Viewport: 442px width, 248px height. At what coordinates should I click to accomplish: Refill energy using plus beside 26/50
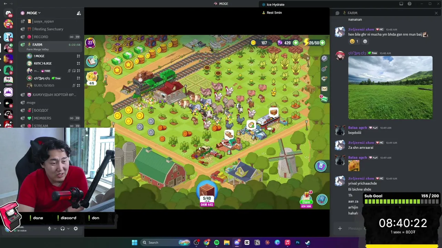coord(322,43)
